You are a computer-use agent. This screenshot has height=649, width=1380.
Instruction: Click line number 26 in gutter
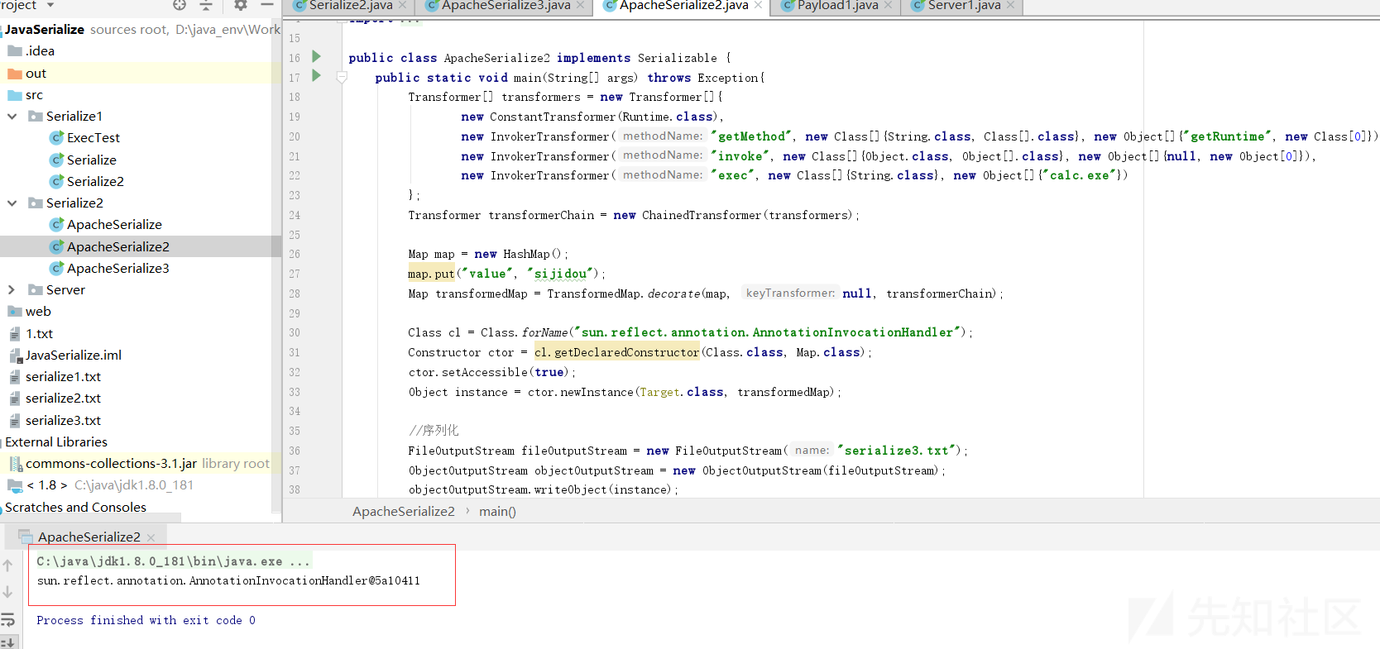(x=295, y=255)
